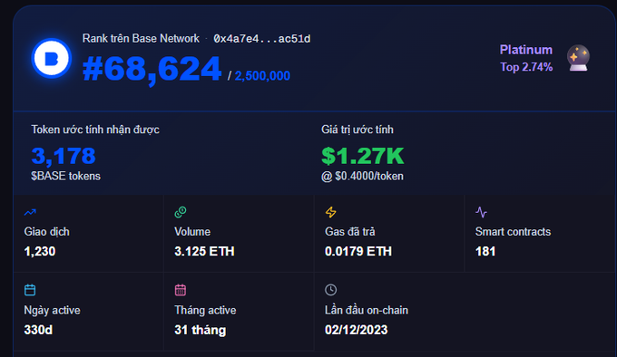Image resolution: width=617 pixels, height=357 pixels.
Task: Click the 181 smart contracts value
Action: click(x=485, y=251)
